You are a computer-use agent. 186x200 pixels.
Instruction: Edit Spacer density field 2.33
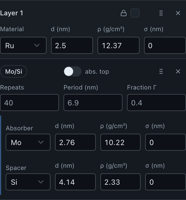pos(121,182)
